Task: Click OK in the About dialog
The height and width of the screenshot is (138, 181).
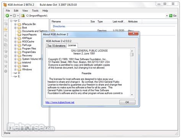Action: pos(127,102)
